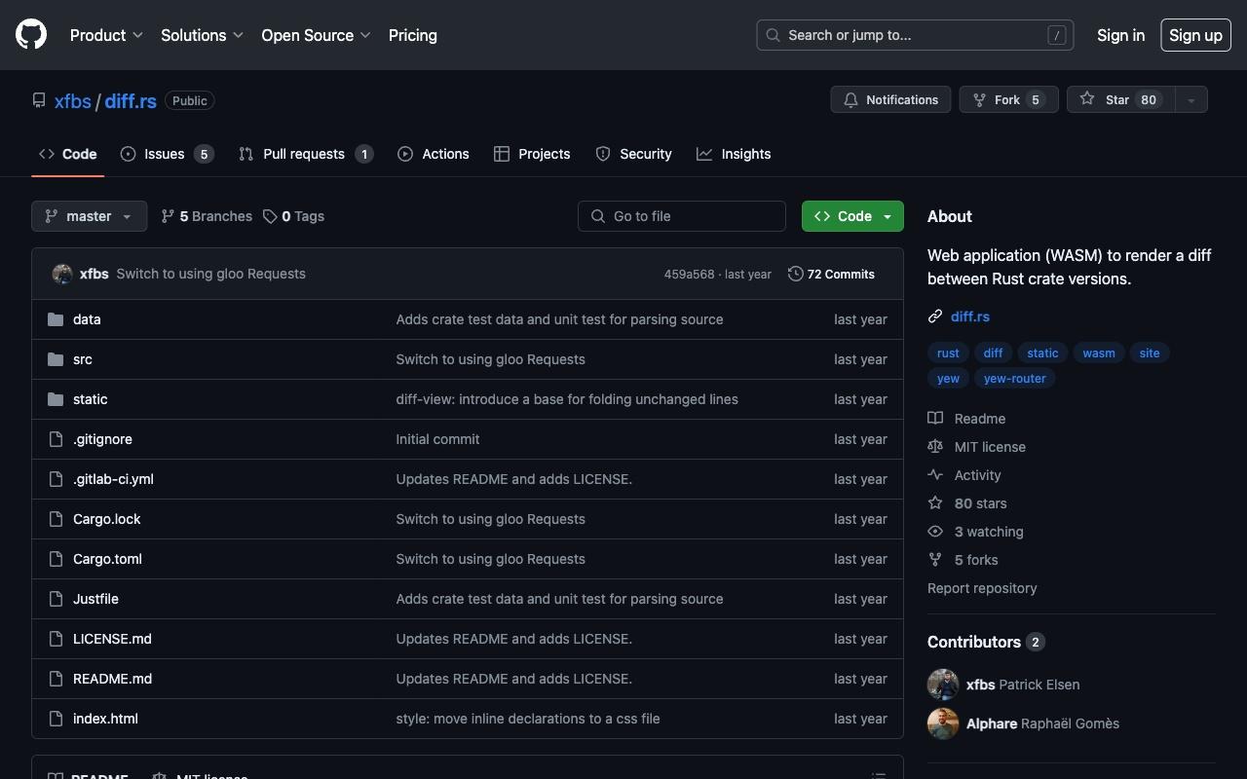
Task: Open the star lists dropdown arrow
Action: [1190, 99]
